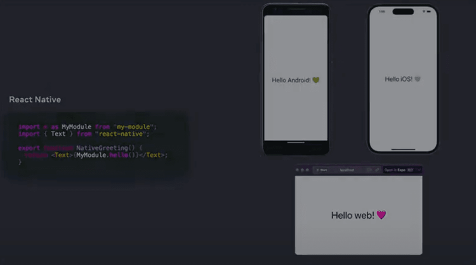Click the Android phone home gesture bar
476x265 pixels.
pyautogui.click(x=296, y=142)
